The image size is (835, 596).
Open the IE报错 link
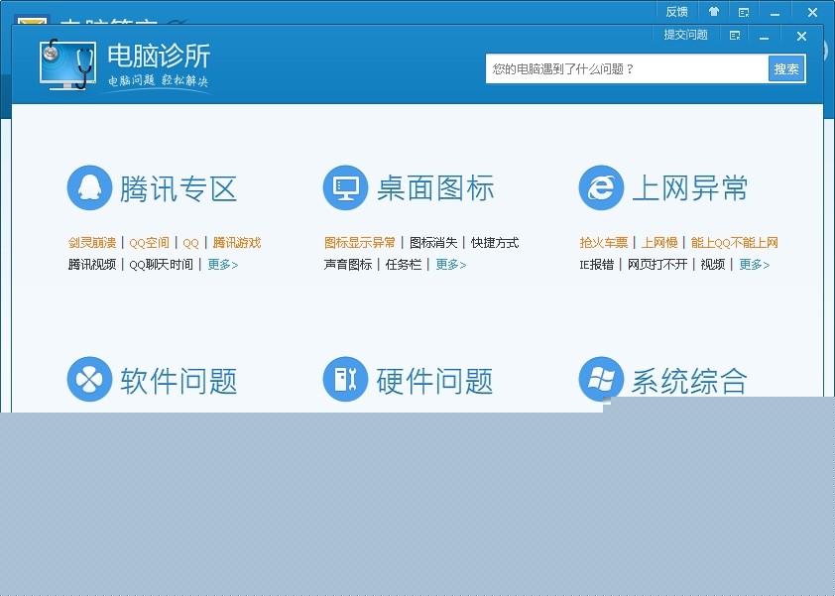tap(597, 264)
